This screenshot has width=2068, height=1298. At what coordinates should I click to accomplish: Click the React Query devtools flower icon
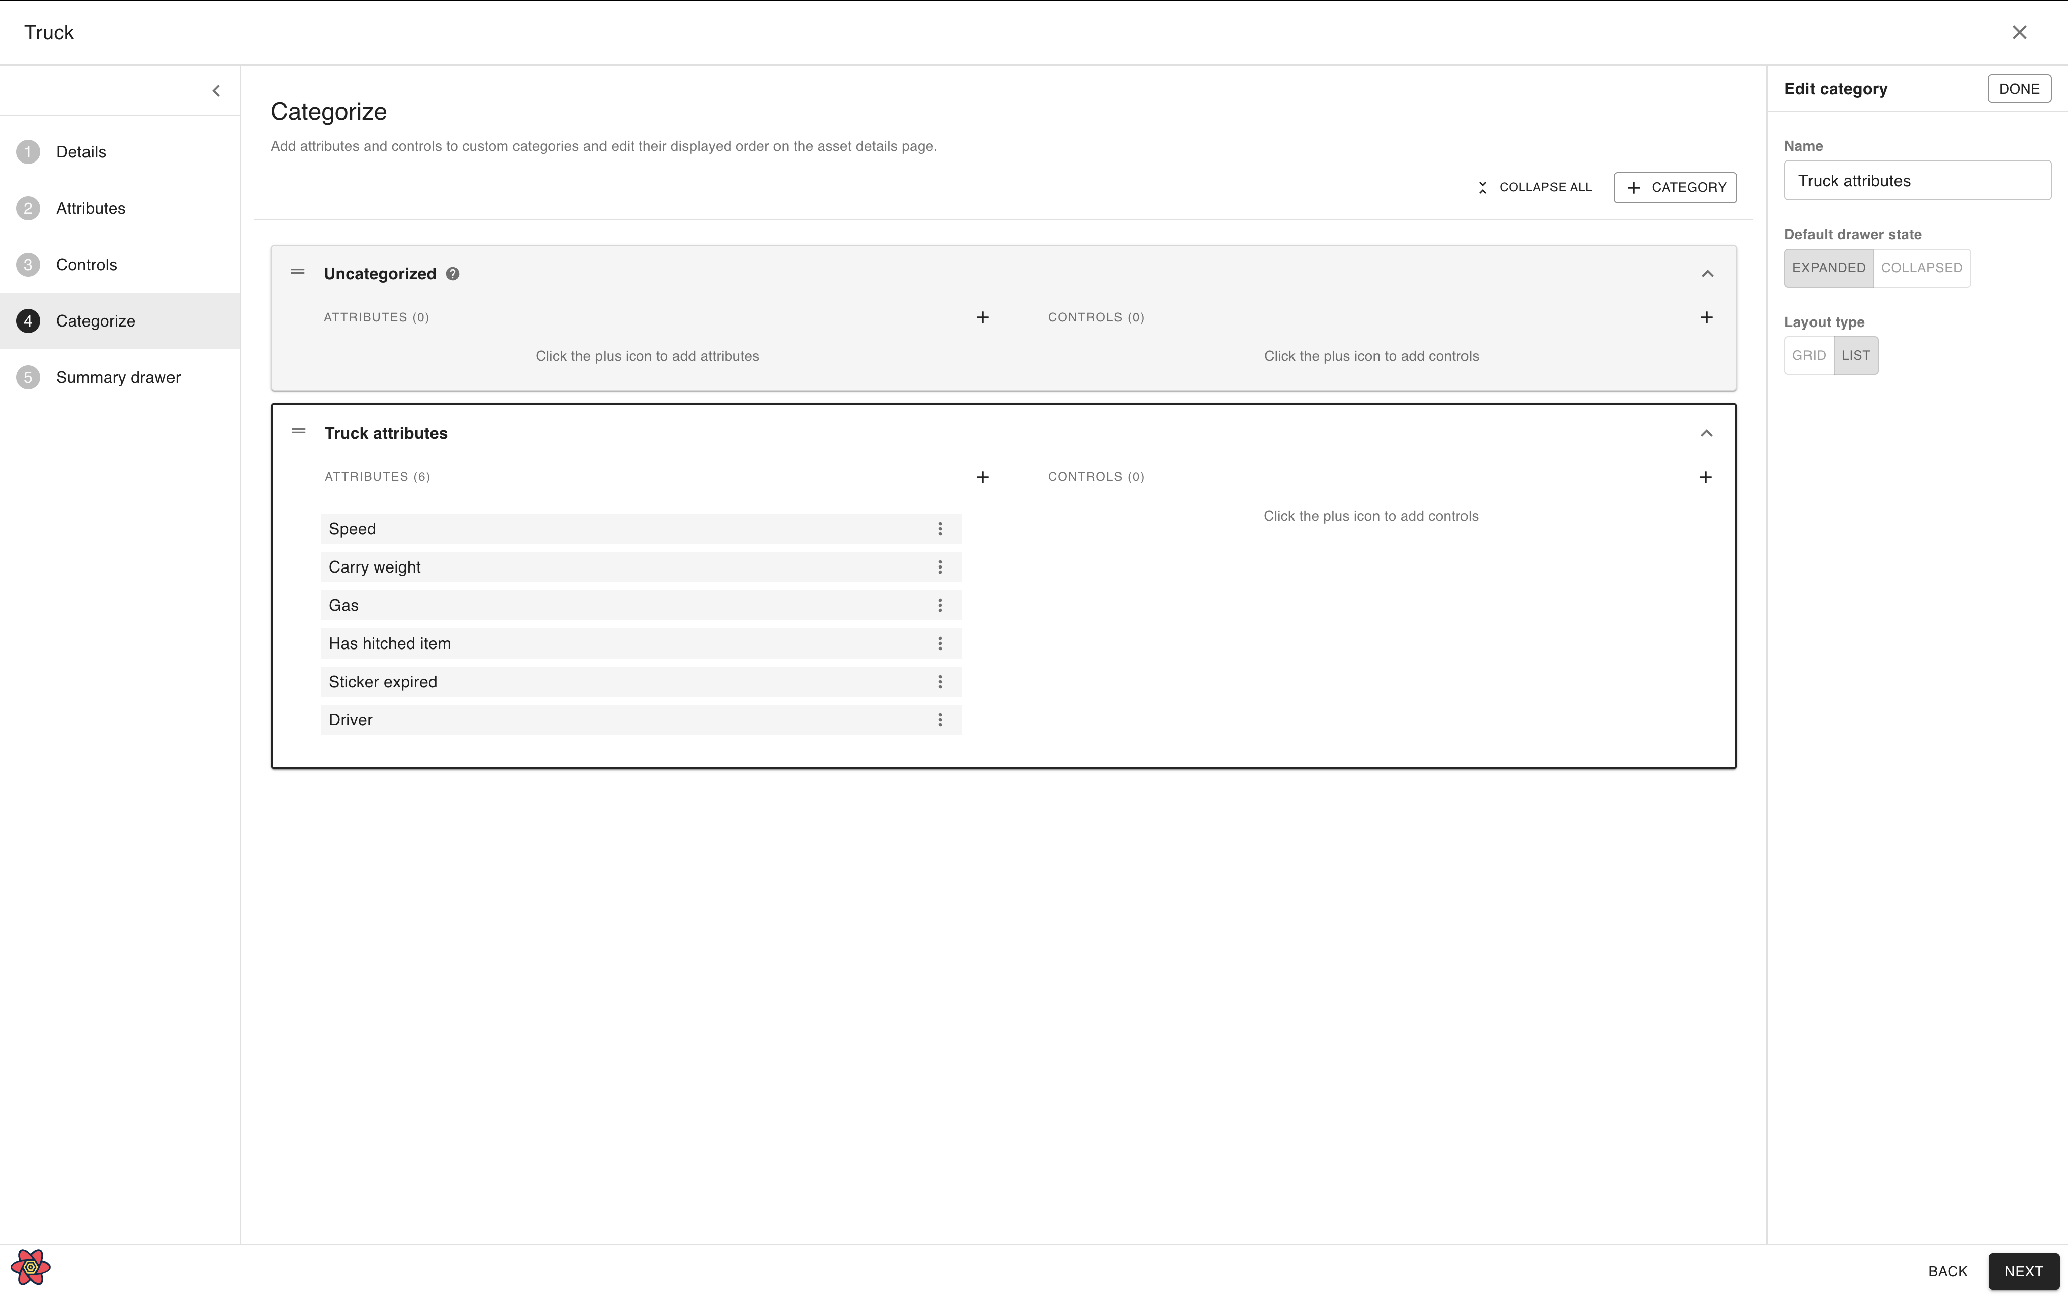pyautogui.click(x=31, y=1267)
